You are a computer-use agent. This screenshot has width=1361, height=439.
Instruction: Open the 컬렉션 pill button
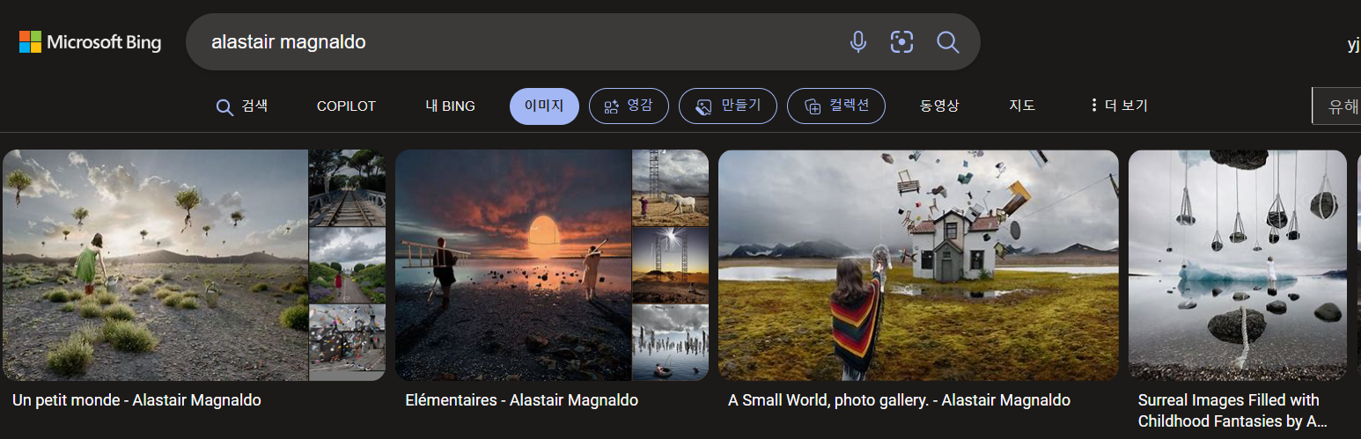pyautogui.click(x=836, y=106)
